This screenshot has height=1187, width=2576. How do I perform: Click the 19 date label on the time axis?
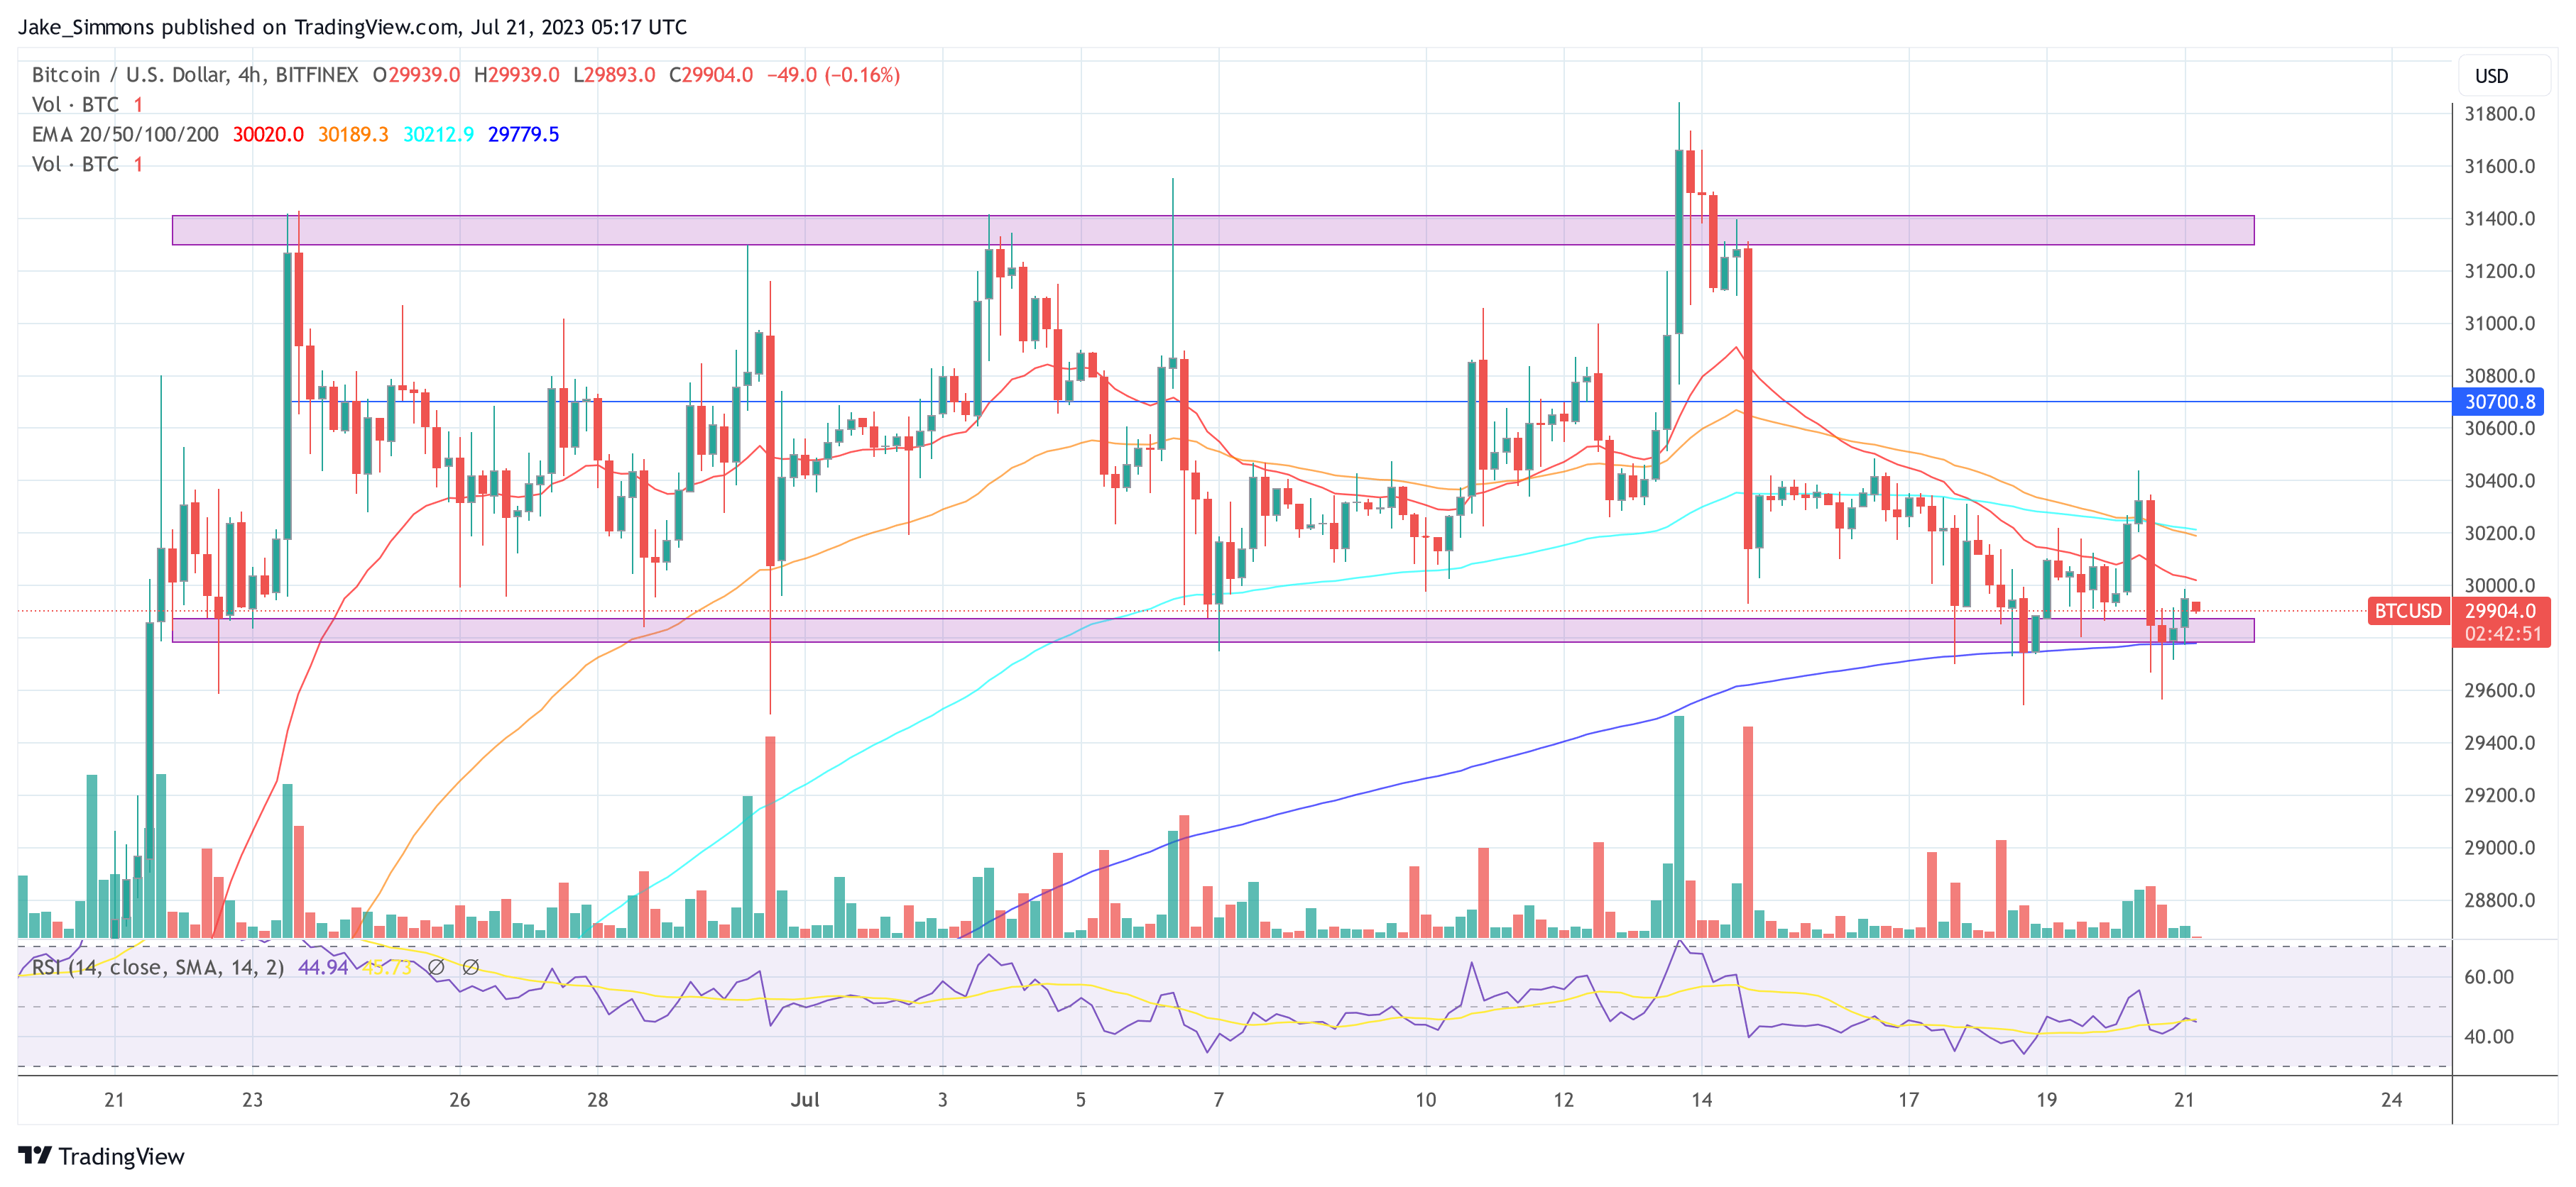point(2046,1100)
